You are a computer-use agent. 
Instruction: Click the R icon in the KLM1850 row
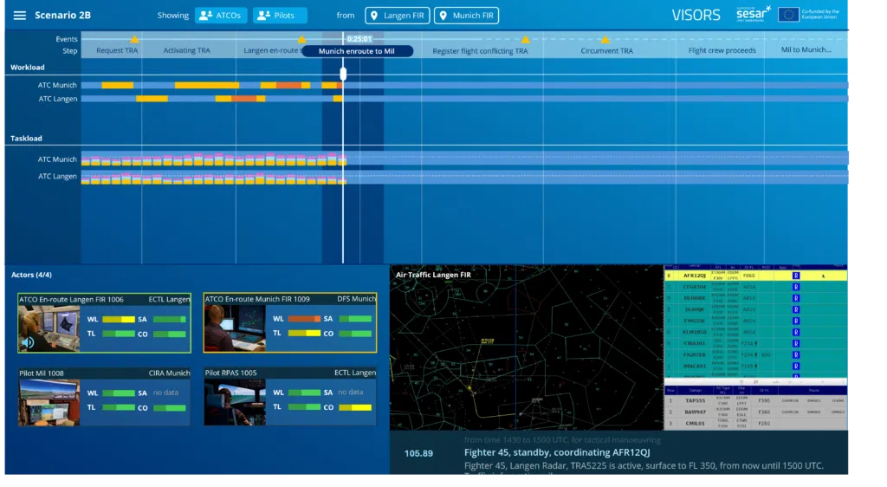(795, 332)
